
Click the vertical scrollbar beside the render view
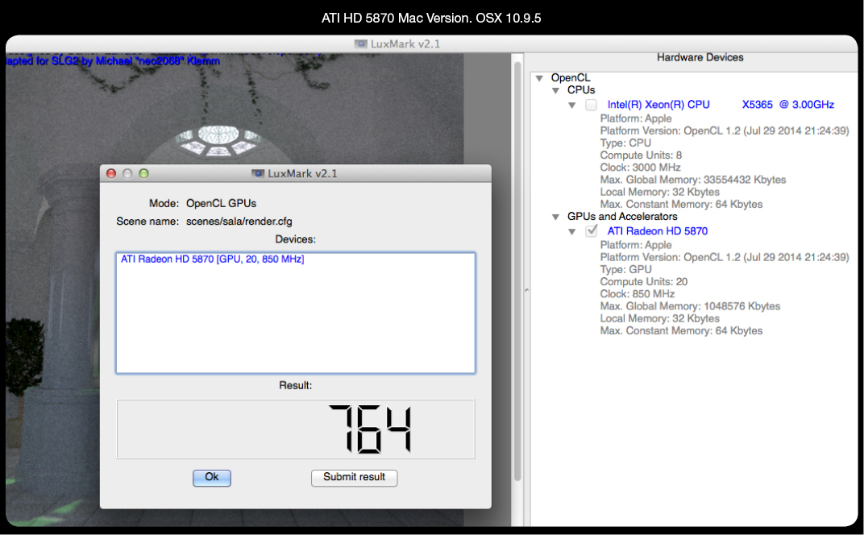[517, 270]
